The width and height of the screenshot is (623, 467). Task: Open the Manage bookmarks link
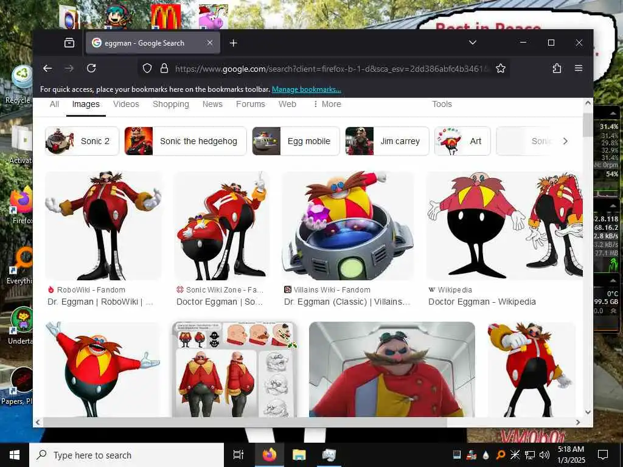pos(307,89)
